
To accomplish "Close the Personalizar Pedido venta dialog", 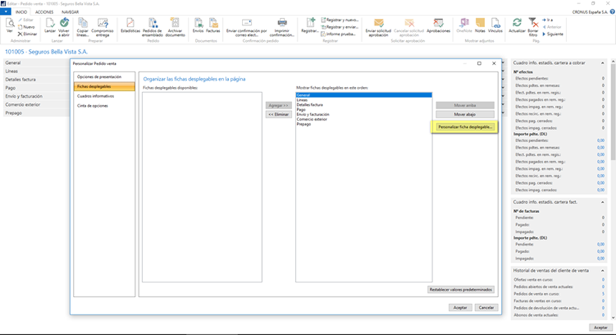I will [x=494, y=64].
